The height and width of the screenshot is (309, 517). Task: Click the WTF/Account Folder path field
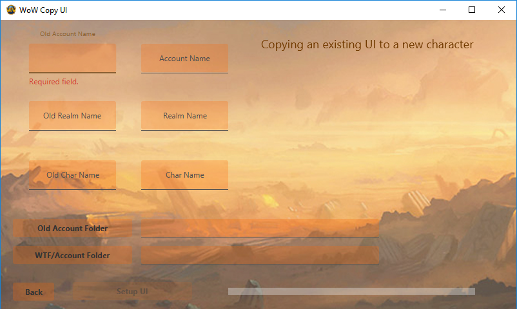pyautogui.click(x=260, y=256)
